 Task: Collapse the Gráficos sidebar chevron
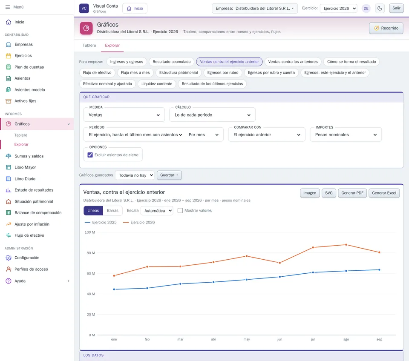[69, 124]
